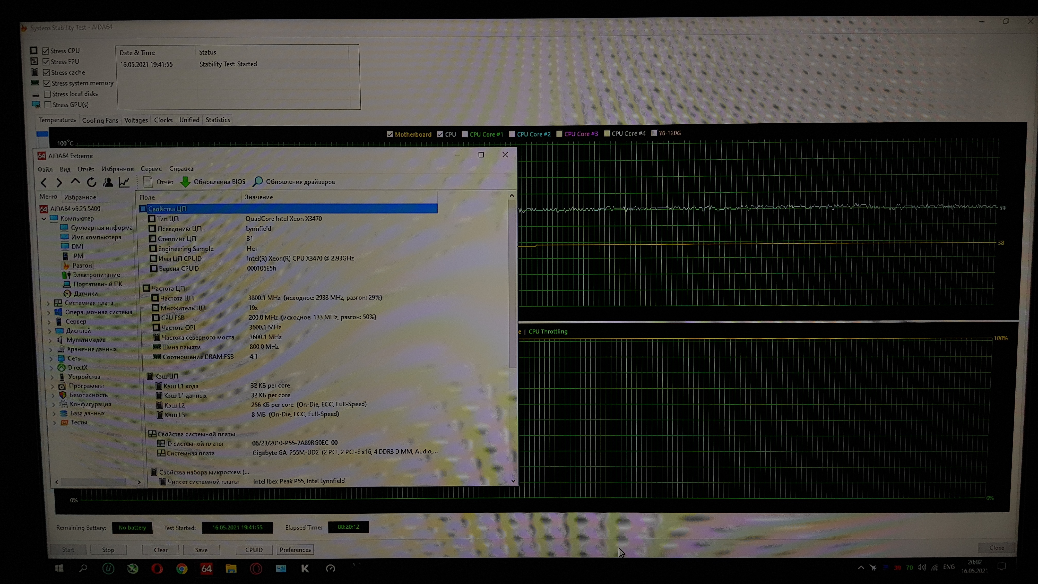
Task: Enable CPU Core #2 graph checkbox
Action: point(512,134)
